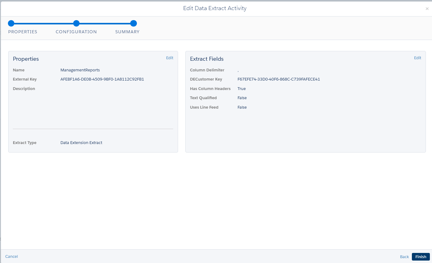432x263 pixels.
Task: Click the External Key value starting AFEBF1A6
Action: [x=102, y=79]
